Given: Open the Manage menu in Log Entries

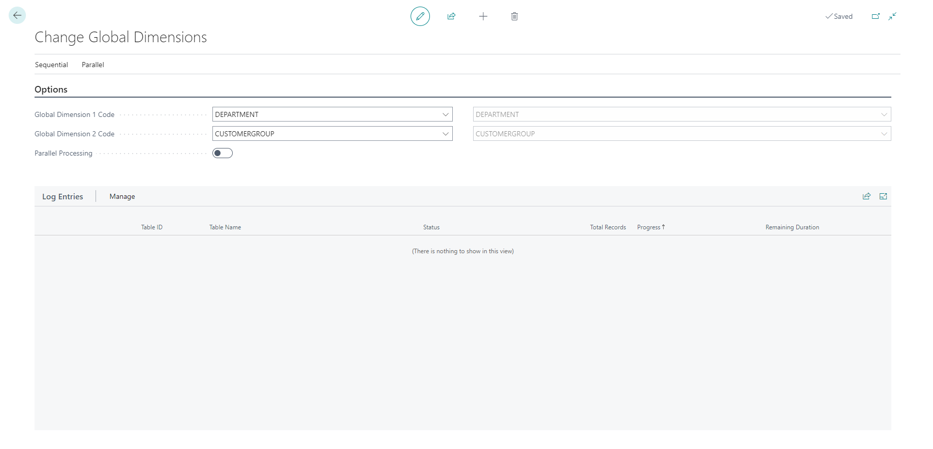Looking at the screenshot, I should [122, 196].
